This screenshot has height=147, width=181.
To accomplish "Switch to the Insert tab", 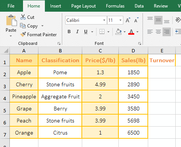I will [x=55, y=6].
